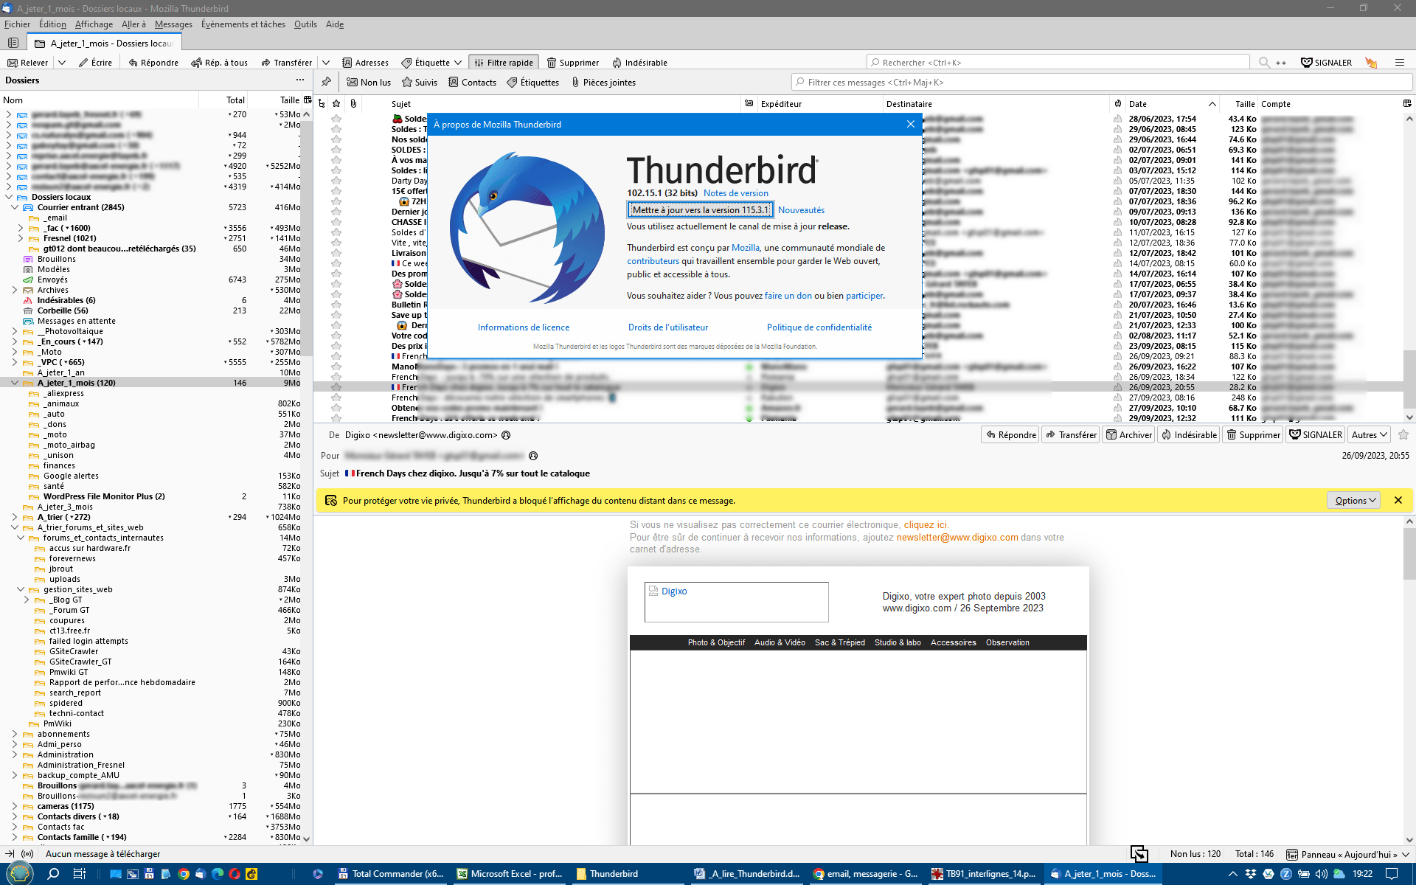This screenshot has width=1416, height=885.
Task: Click the SIGNALER toolbar button
Action: pos(1326,63)
